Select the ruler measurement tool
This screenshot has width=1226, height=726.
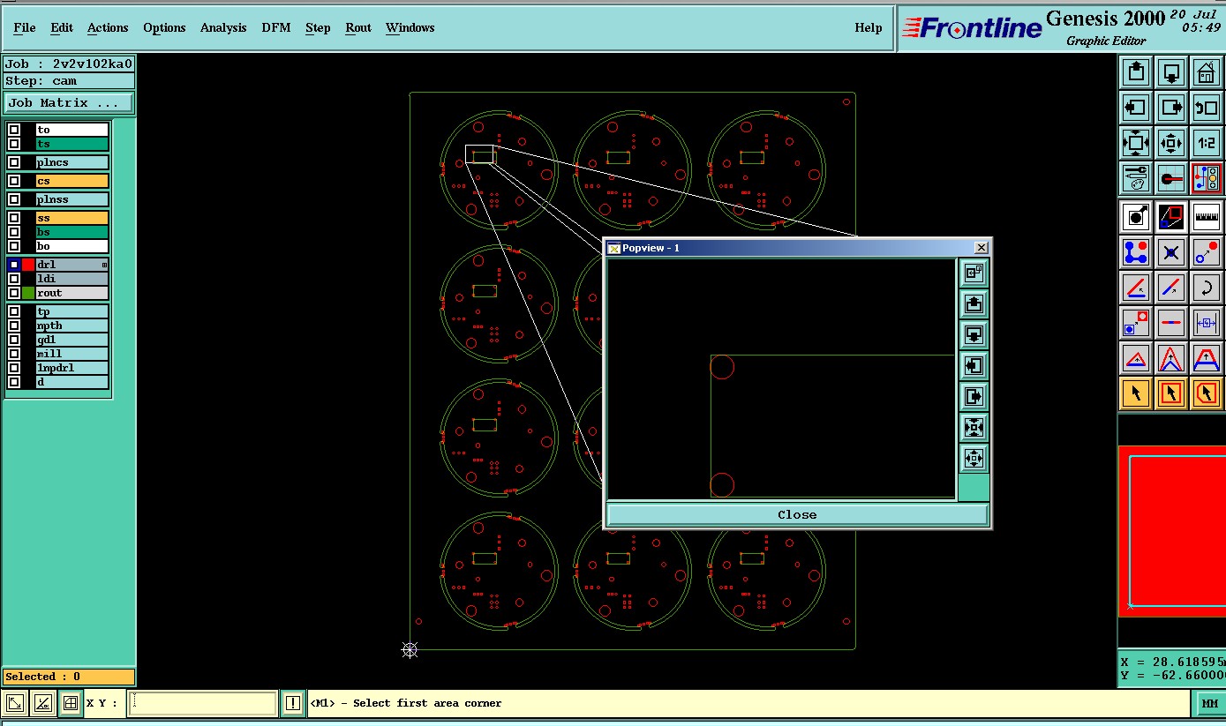1206,216
